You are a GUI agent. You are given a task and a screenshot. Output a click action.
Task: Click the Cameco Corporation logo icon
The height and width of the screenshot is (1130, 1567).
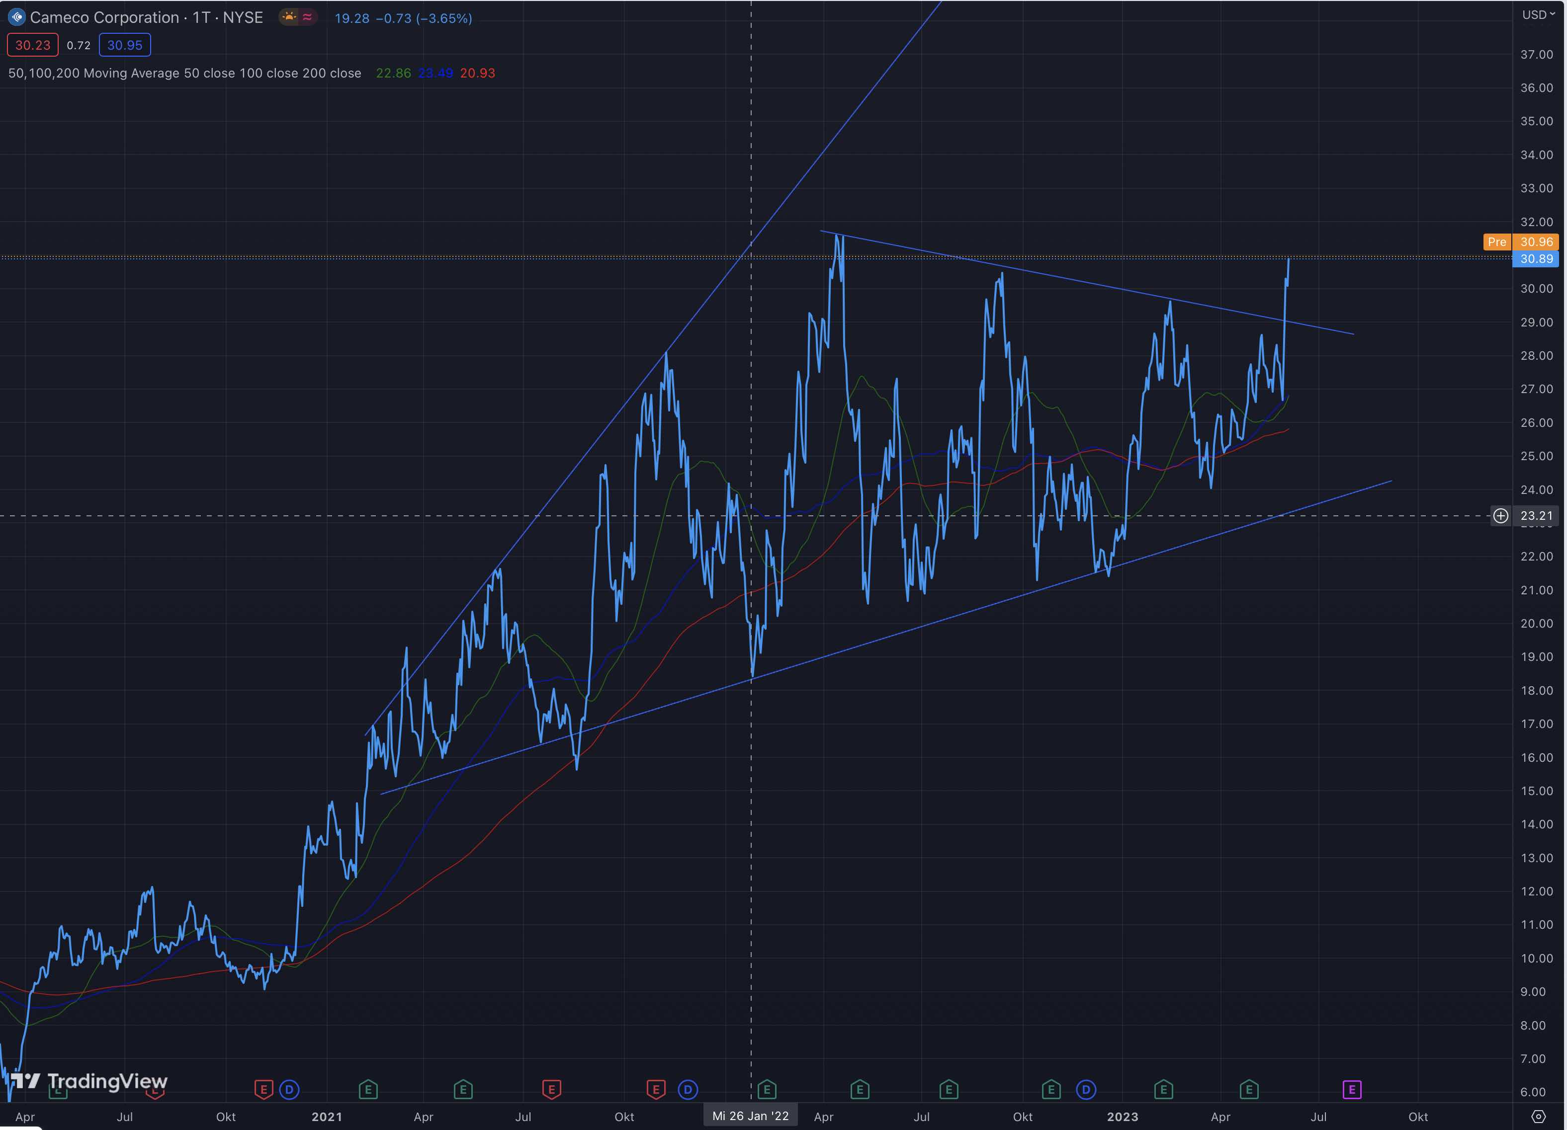click(x=16, y=17)
